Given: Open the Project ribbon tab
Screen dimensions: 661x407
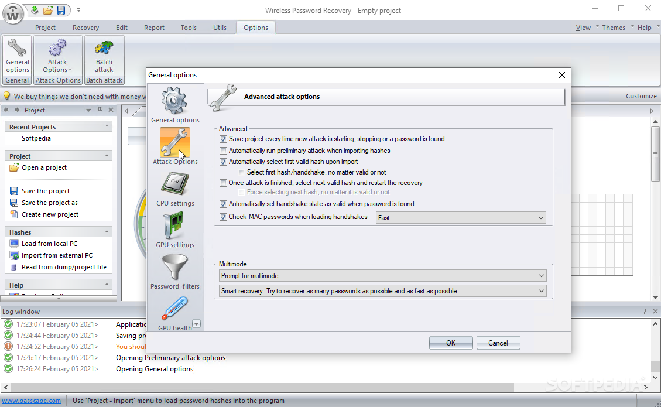Looking at the screenshot, I should pyautogui.click(x=45, y=28).
